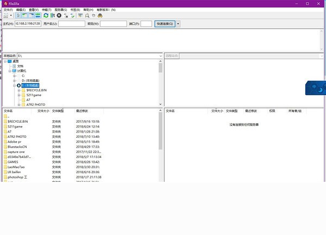Open the 查看(V) menu

pyautogui.click(x=34, y=10)
